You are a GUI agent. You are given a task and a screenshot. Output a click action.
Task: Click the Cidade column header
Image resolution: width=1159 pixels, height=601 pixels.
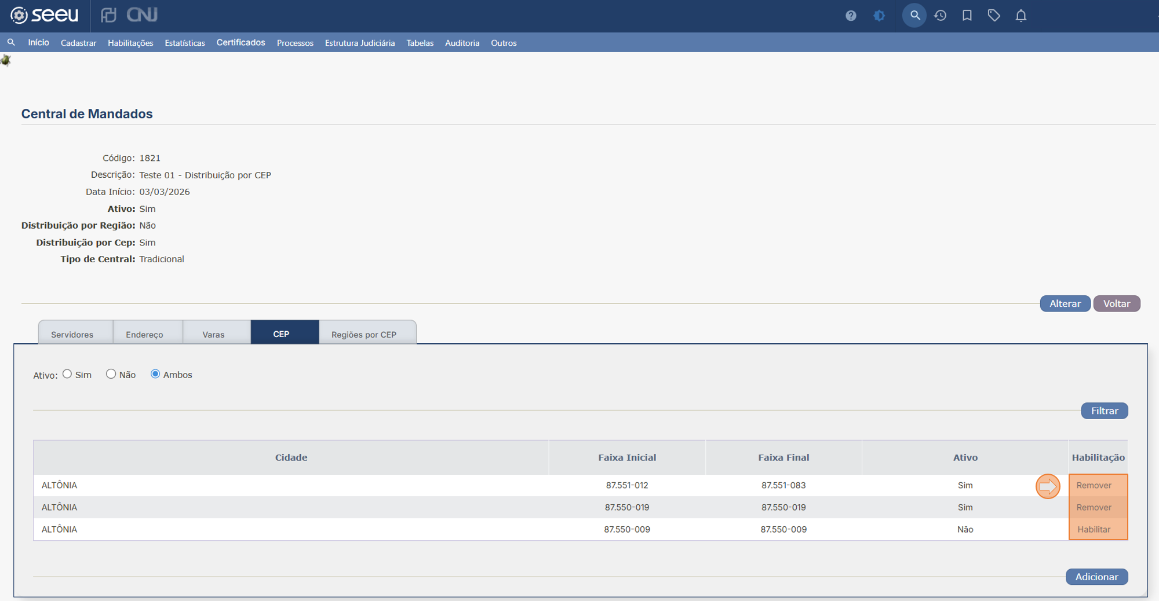tap(291, 457)
